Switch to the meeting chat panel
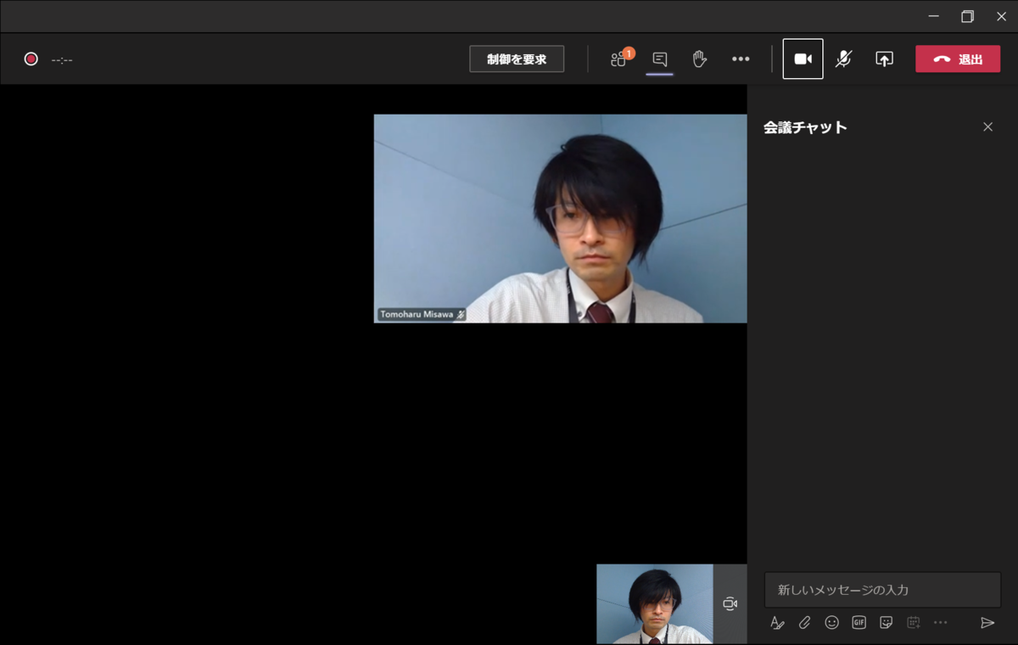The image size is (1018, 645). (659, 59)
